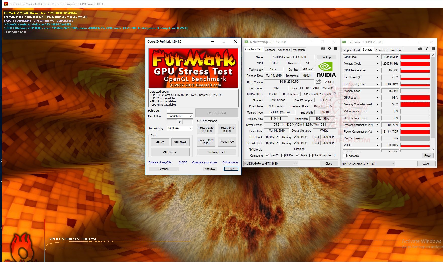Click the Online scores link in FurMark
Viewport: 443px width, 262px height.
click(230, 162)
